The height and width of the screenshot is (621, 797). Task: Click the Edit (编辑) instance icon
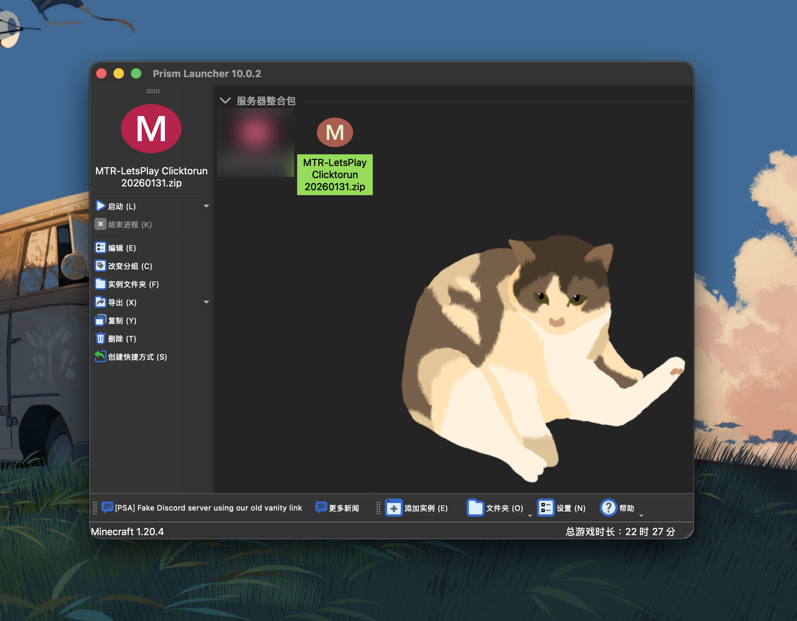(x=100, y=248)
